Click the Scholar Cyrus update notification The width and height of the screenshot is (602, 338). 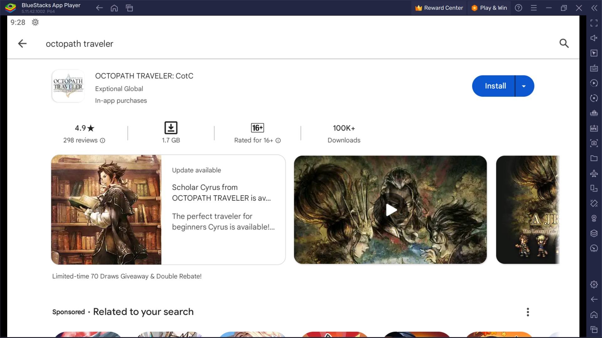coord(168,210)
